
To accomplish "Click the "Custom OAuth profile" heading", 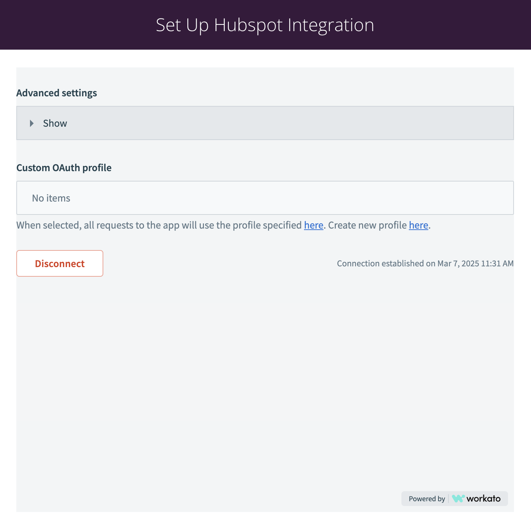I will (64, 168).
